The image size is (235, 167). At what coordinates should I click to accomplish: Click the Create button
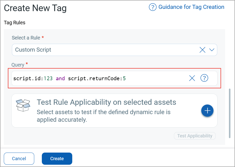tap(57, 159)
